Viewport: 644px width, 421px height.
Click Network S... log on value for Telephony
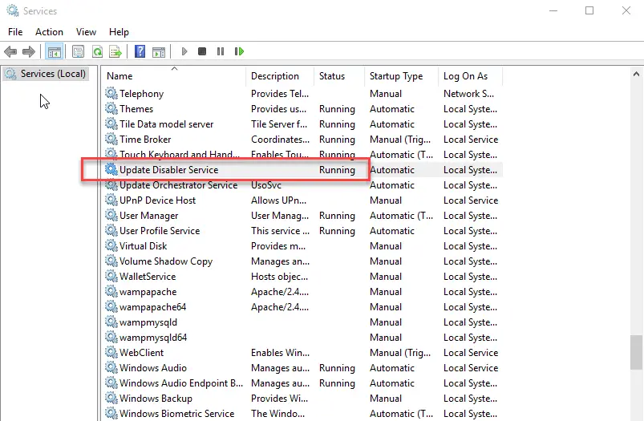pos(468,94)
